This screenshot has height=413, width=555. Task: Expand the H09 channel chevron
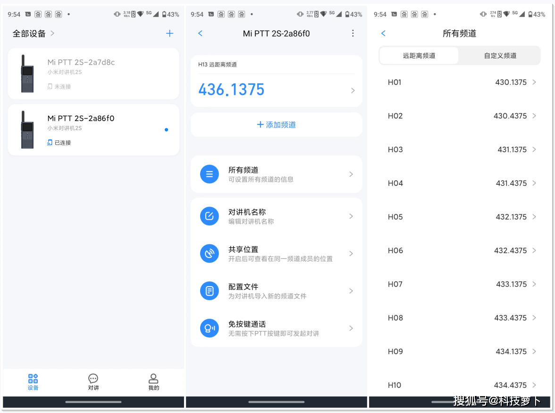pos(534,352)
